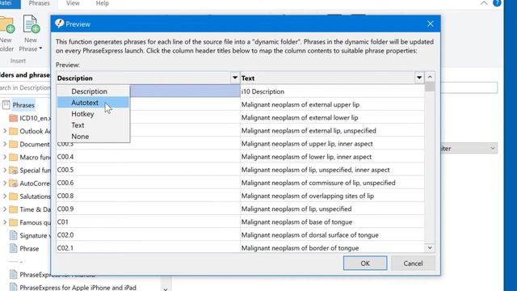Open the Help ribbon tab

pyautogui.click(x=103, y=3)
